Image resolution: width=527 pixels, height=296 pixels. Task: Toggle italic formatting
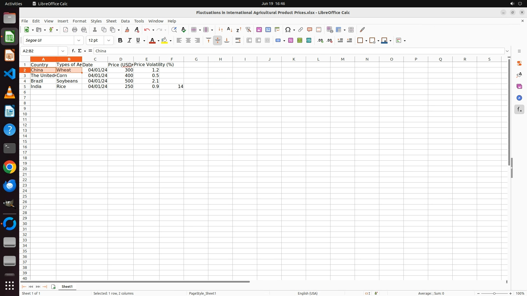point(129,41)
